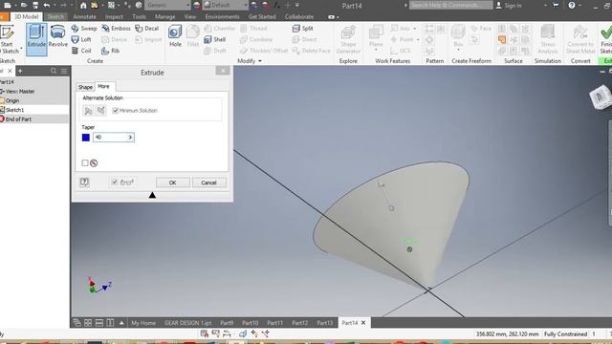Screen dimensions: 612x344
Task: Open the Environments ribbon tab
Action: (x=222, y=17)
